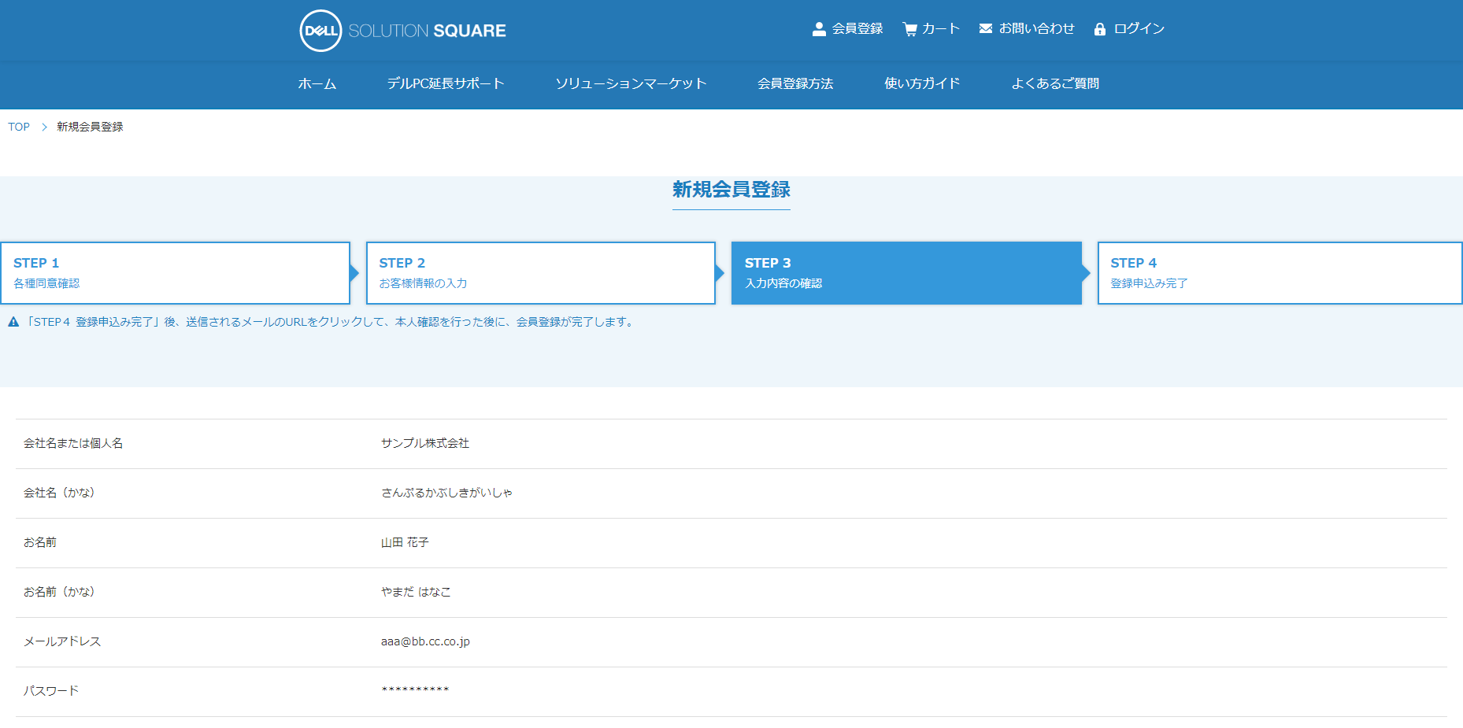Click the STEP 1 各種同意確認 box
1463x728 pixels.
point(175,273)
